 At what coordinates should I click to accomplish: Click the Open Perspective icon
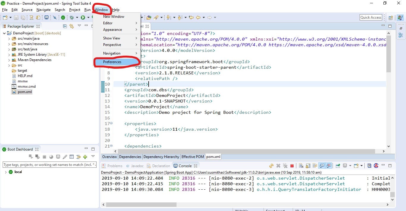391,18
